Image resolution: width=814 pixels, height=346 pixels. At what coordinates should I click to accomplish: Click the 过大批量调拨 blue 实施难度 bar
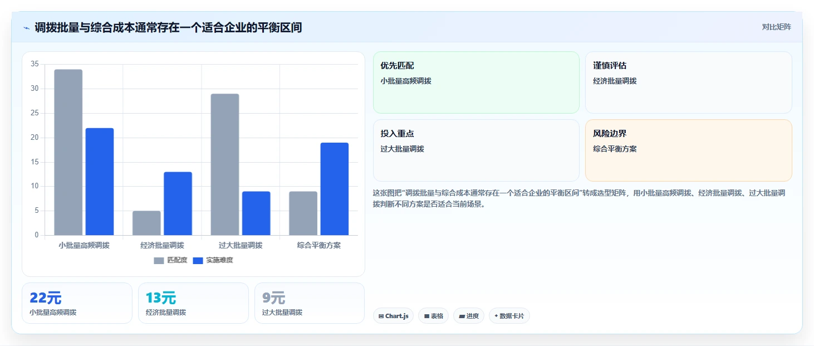tap(256, 213)
